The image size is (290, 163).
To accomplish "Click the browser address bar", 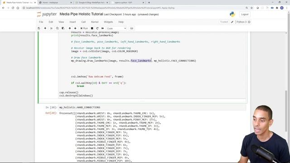I will (x=133, y=8).
